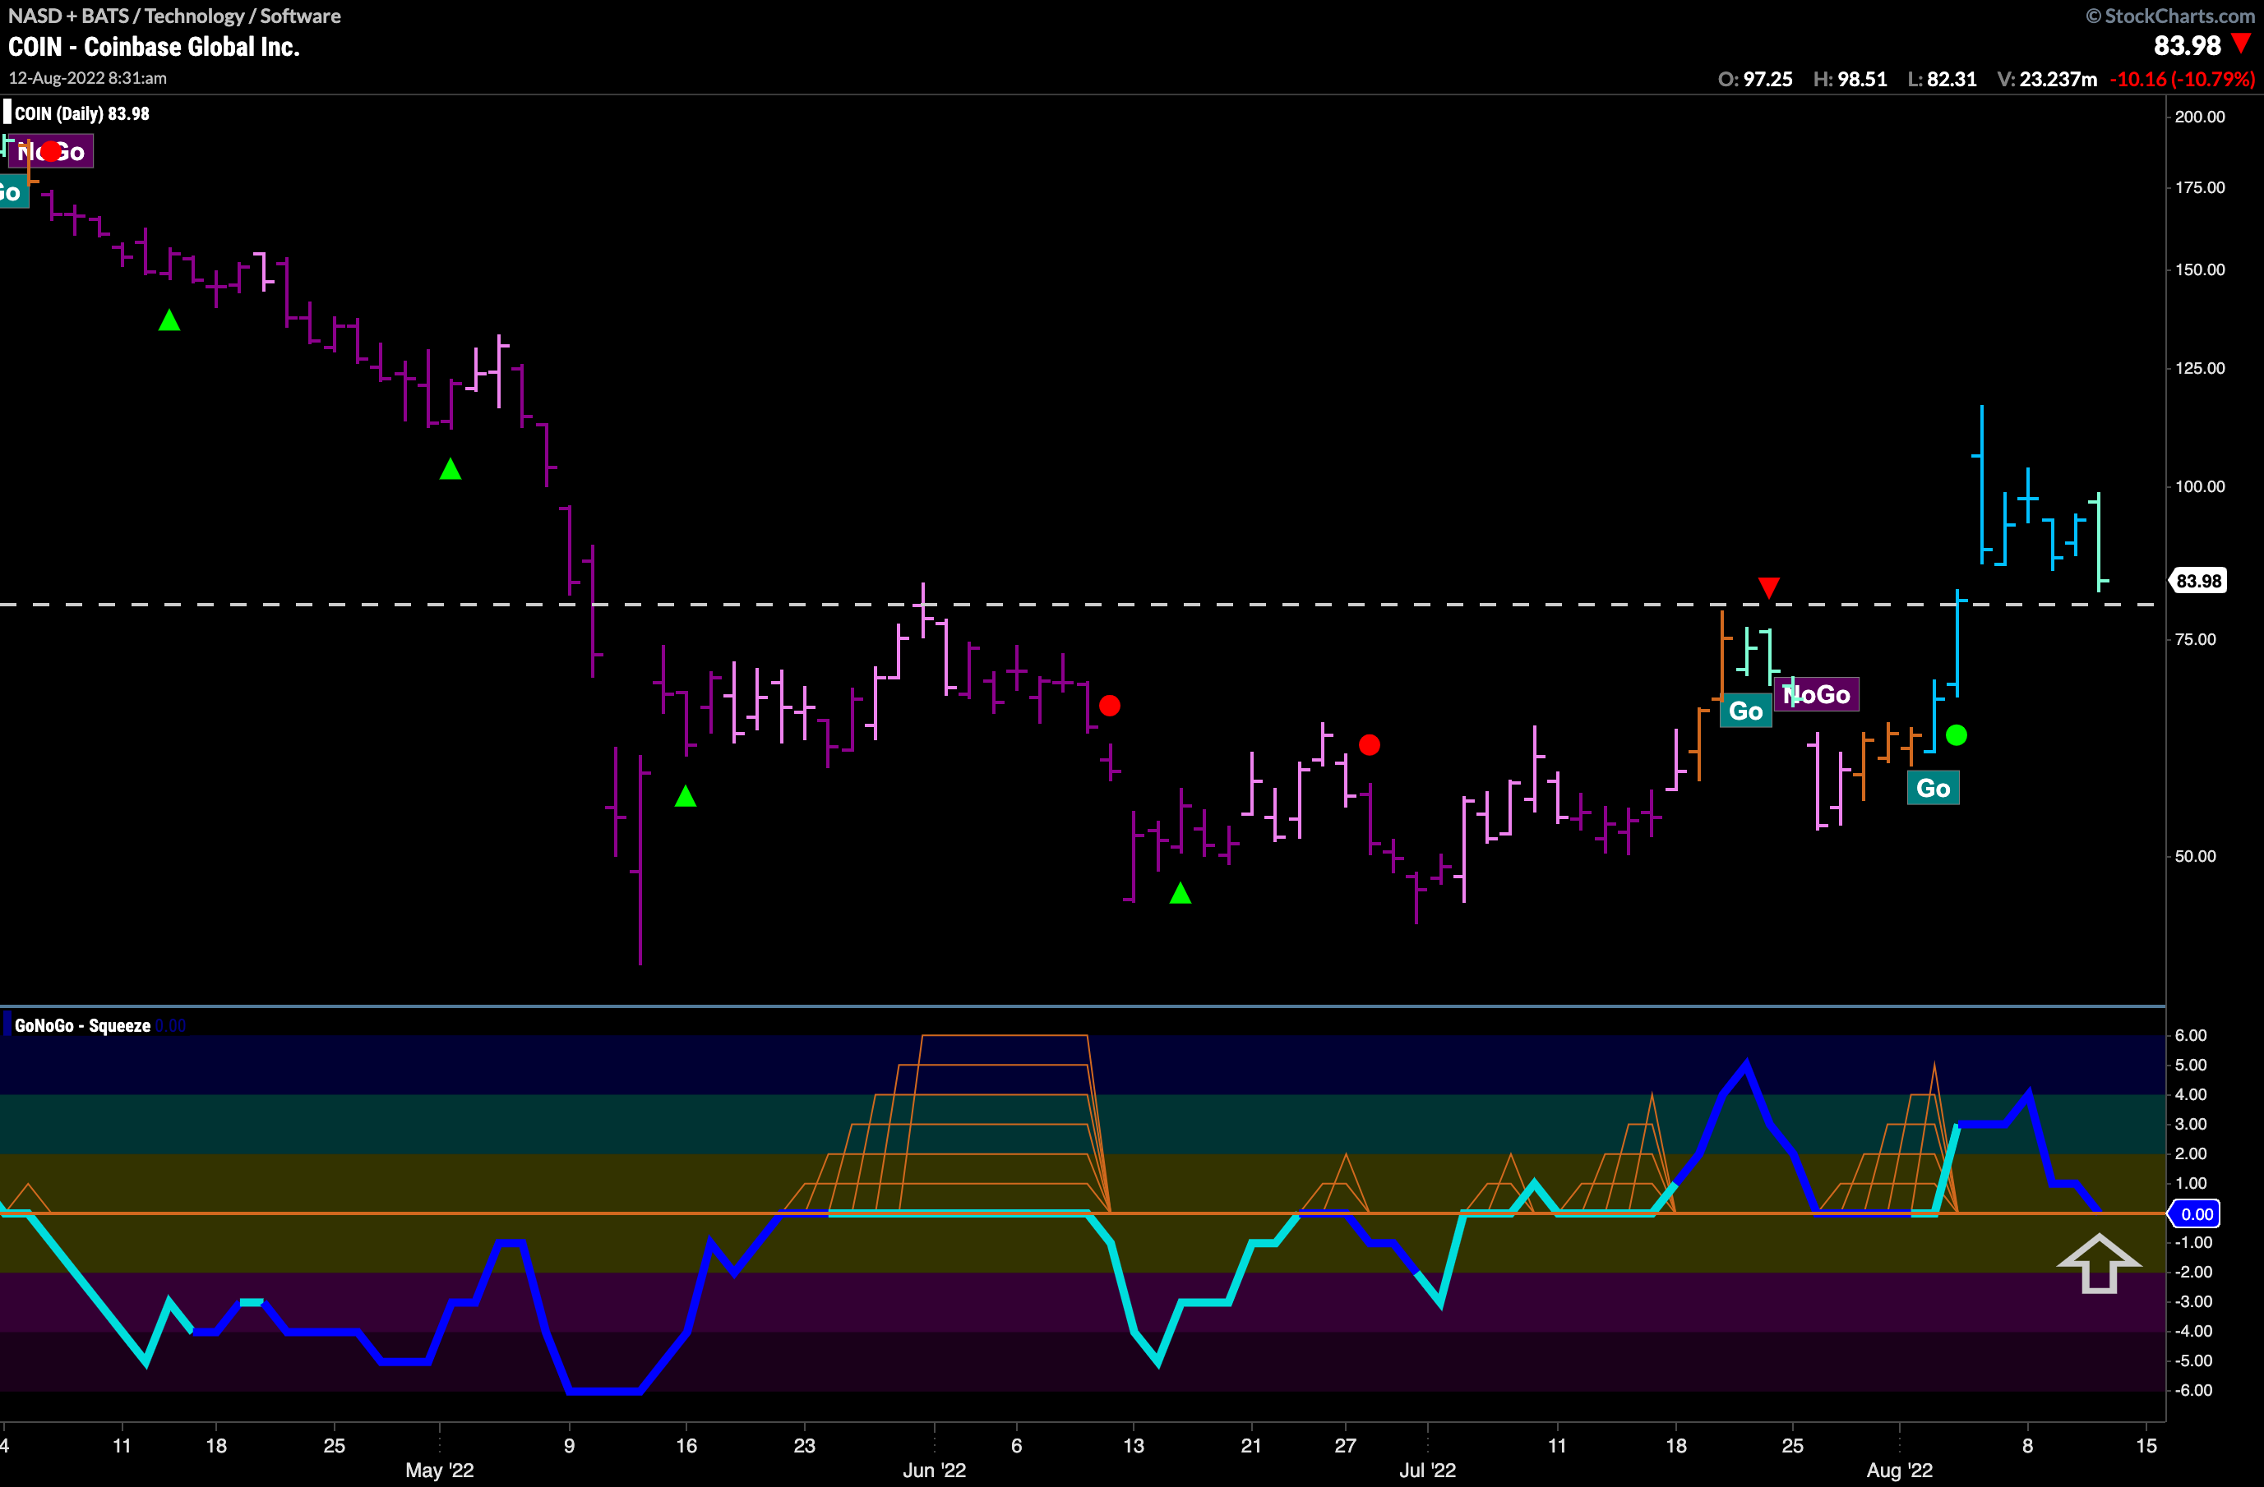Click the NoGo label near July 25

1816,695
